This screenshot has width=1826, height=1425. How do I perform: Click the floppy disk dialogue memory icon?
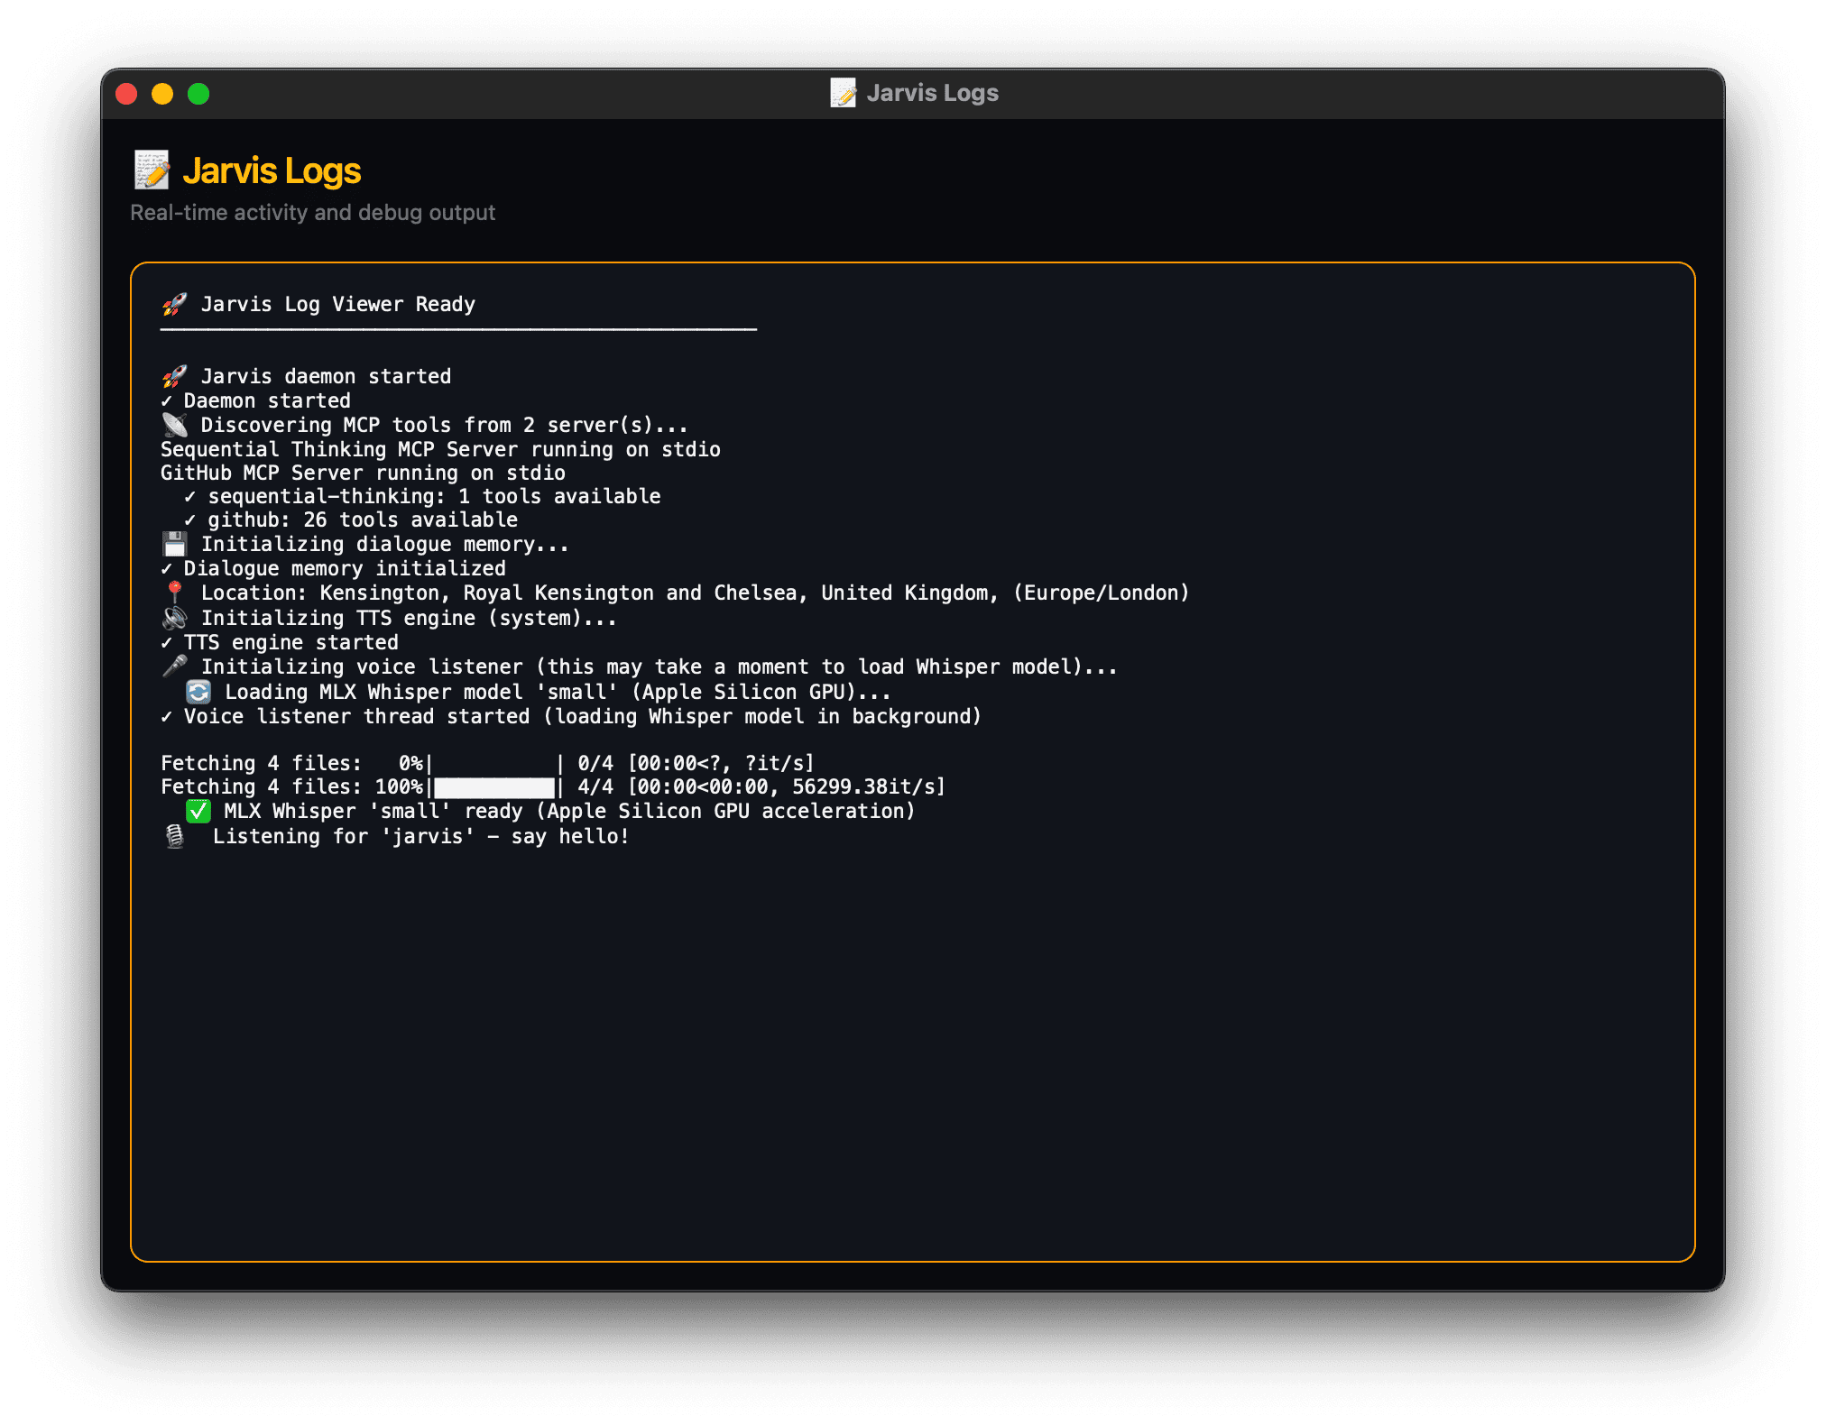click(x=177, y=543)
